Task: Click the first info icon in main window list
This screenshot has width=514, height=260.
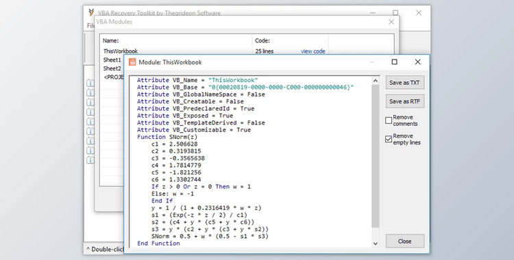Action: point(90,83)
